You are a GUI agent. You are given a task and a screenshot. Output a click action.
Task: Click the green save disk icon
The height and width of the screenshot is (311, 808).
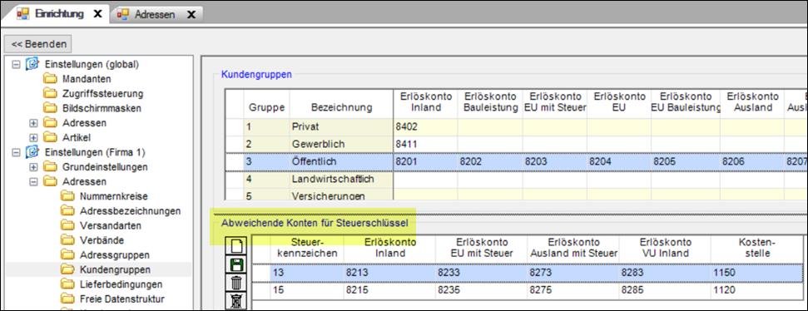coord(237,264)
